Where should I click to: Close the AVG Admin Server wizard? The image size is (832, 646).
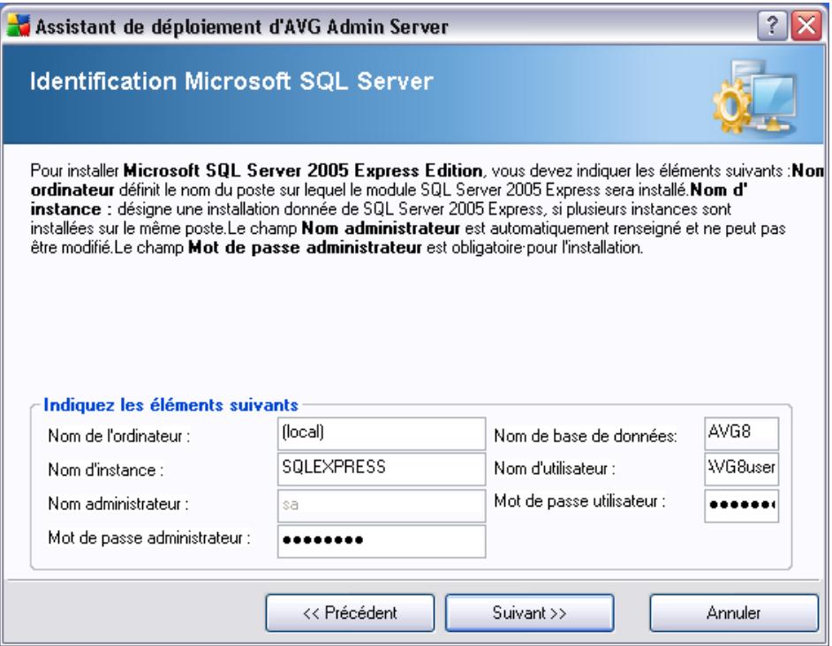click(806, 25)
